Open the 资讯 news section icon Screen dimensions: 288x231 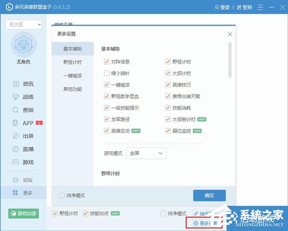16,84
